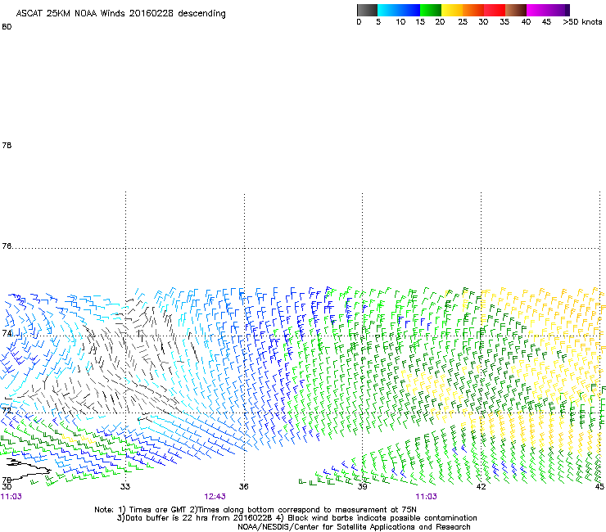The width and height of the screenshot is (606, 532).
Task: Choose the yellow 20-25 knots color segment
Action: tap(452, 10)
